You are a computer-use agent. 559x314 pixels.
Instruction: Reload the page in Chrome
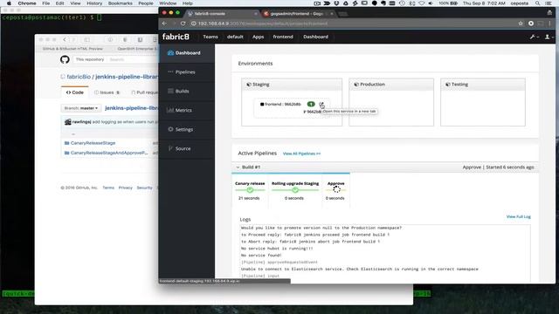click(183, 24)
